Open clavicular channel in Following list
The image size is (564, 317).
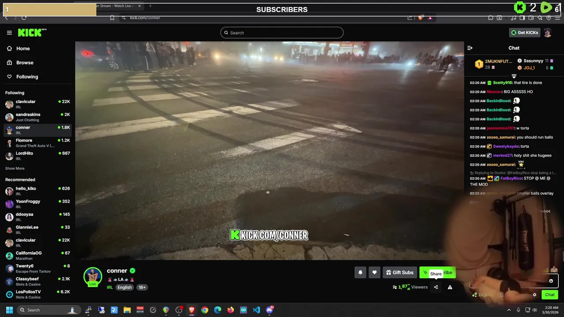pyautogui.click(x=37, y=104)
